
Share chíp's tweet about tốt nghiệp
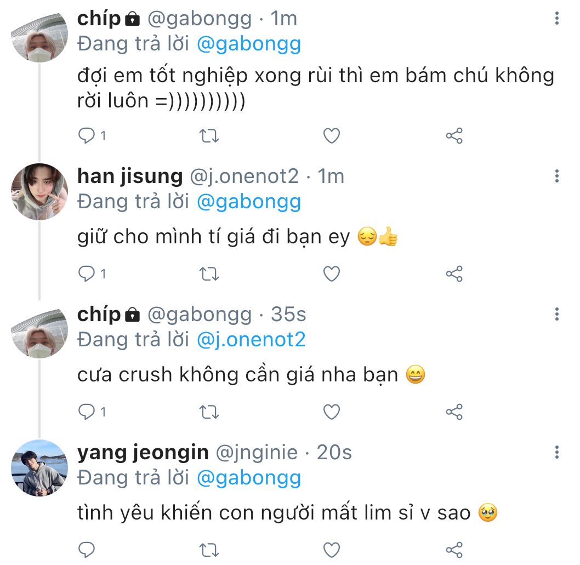pyautogui.click(x=454, y=135)
